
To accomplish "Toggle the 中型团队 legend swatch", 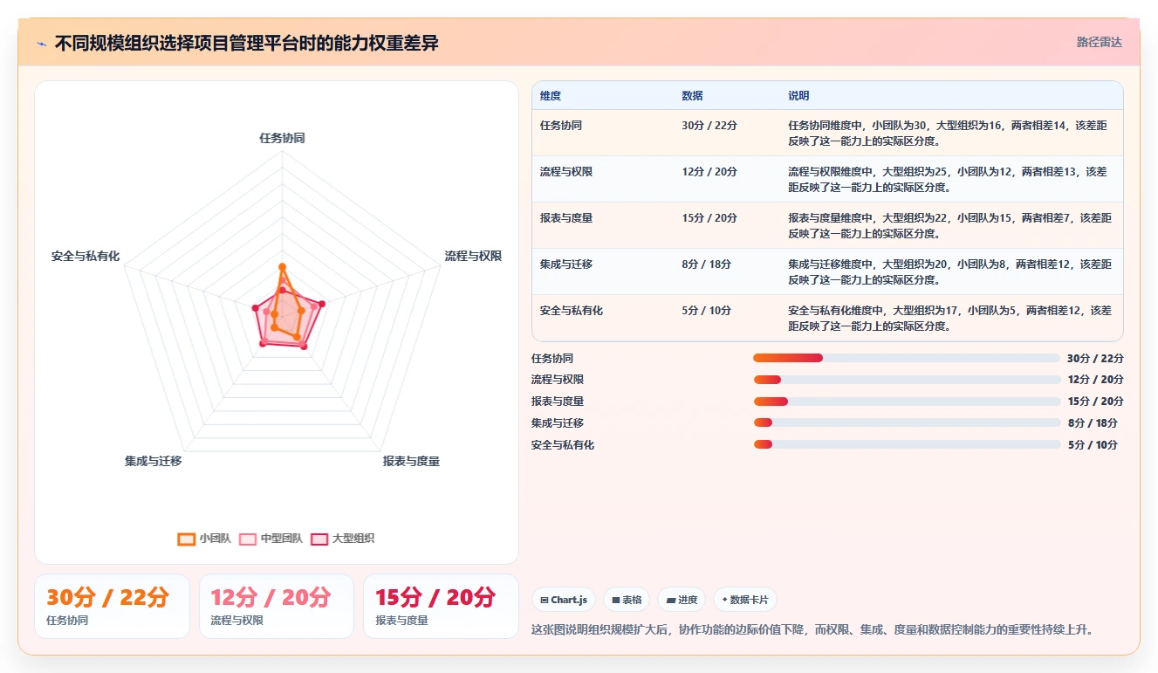I will tap(248, 539).
